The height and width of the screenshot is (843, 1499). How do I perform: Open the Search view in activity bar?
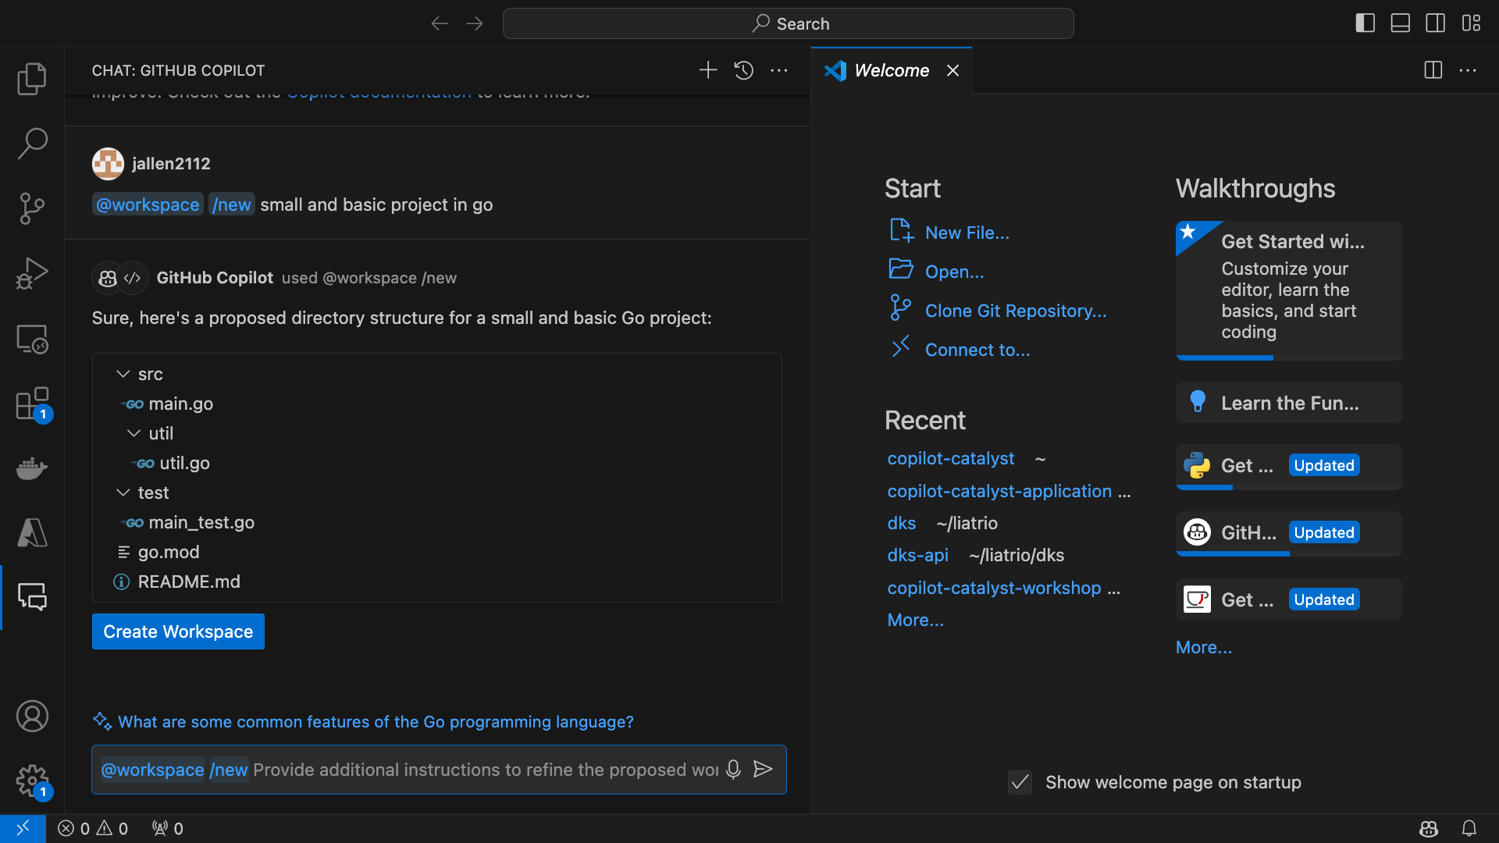point(32,144)
